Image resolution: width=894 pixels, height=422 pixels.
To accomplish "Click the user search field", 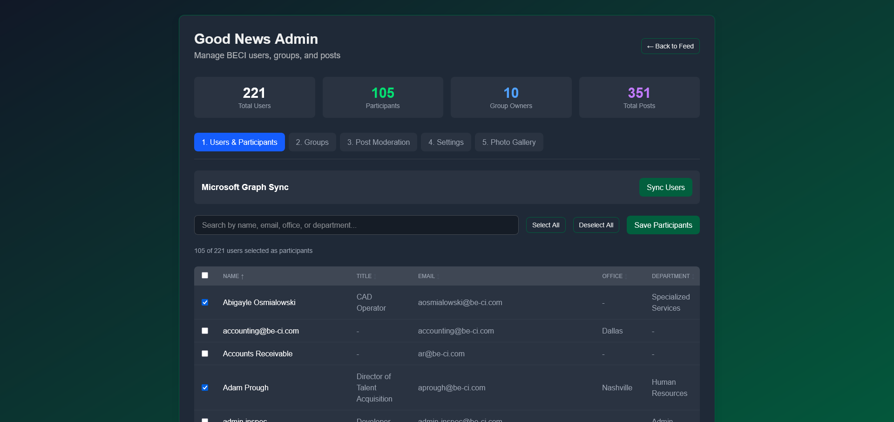I will [x=356, y=225].
